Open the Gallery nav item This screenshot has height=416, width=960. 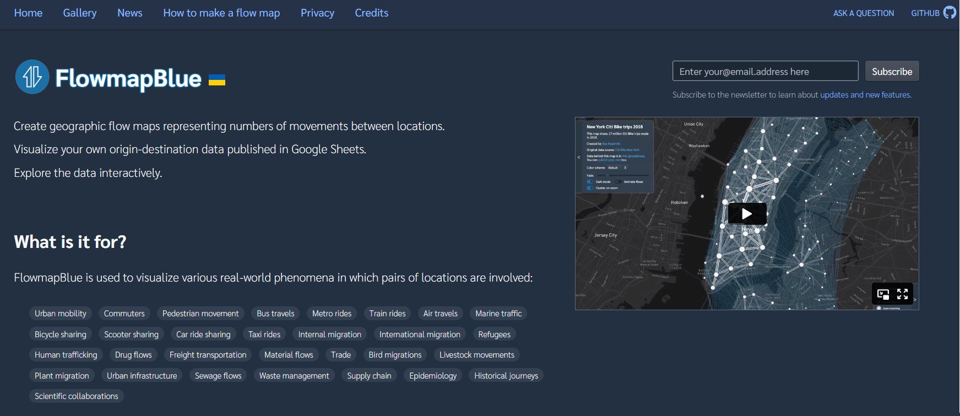80,13
